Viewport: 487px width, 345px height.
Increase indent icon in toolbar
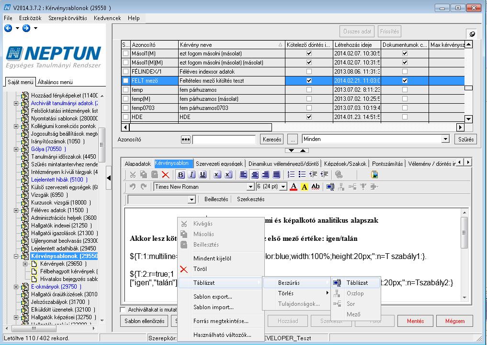coord(324,174)
